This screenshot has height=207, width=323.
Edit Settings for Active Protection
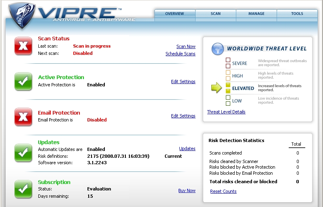point(183,82)
